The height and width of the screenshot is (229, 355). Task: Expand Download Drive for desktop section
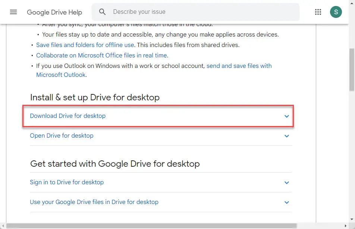[x=158, y=116]
